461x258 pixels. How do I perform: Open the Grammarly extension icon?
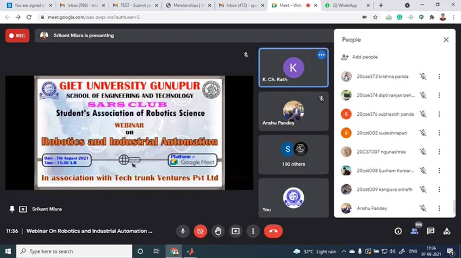pyautogui.click(x=399, y=18)
